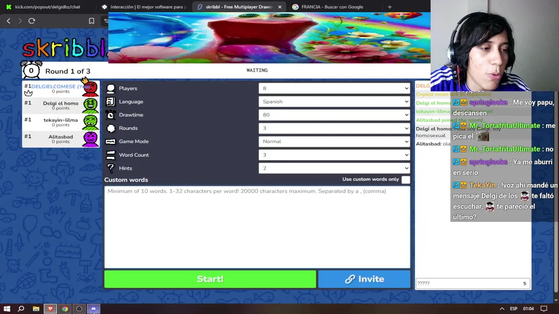
Task: Close the skribbl browser tab
Action: 279,7
